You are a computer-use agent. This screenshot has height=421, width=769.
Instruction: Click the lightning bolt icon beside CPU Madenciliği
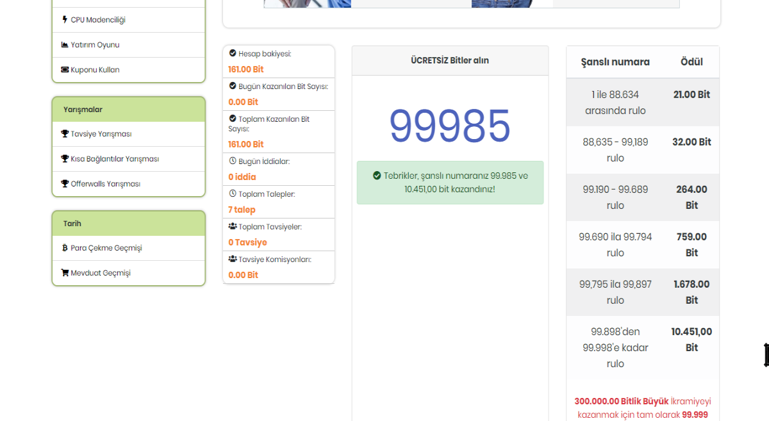tap(65, 20)
